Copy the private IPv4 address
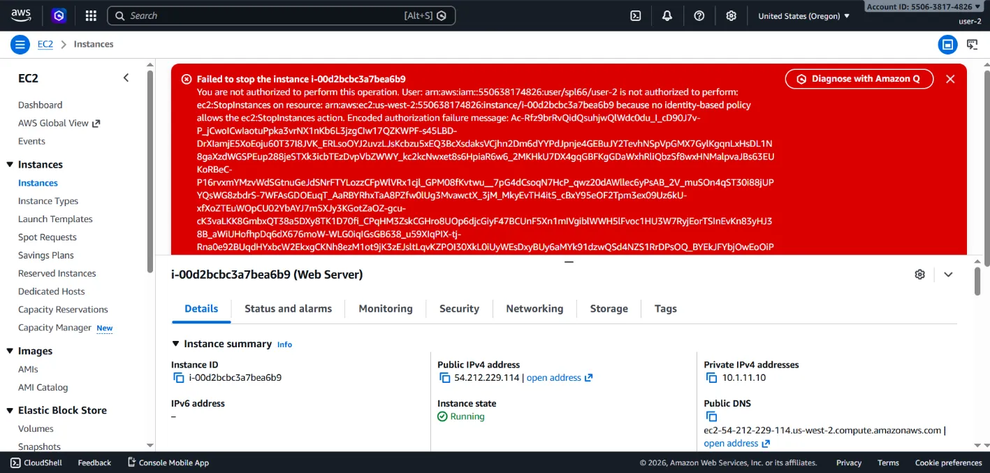 point(711,378)
